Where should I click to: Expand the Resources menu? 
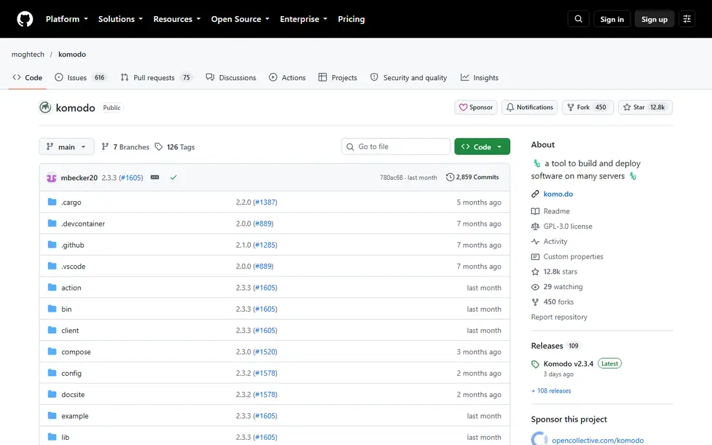point(177,19)
